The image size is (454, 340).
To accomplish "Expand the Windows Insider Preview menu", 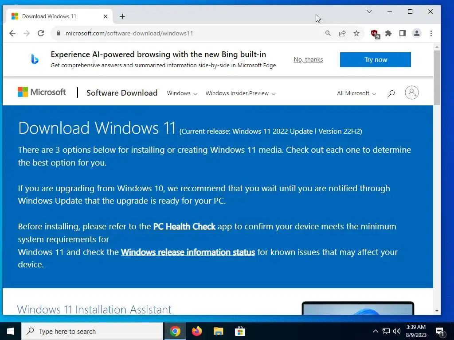I will (240, 93).
